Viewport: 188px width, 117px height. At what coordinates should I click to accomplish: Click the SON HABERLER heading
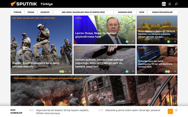[16, 112]
